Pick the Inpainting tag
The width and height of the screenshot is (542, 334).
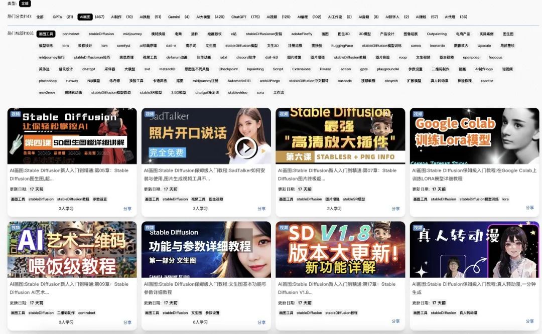click(255, 69)
